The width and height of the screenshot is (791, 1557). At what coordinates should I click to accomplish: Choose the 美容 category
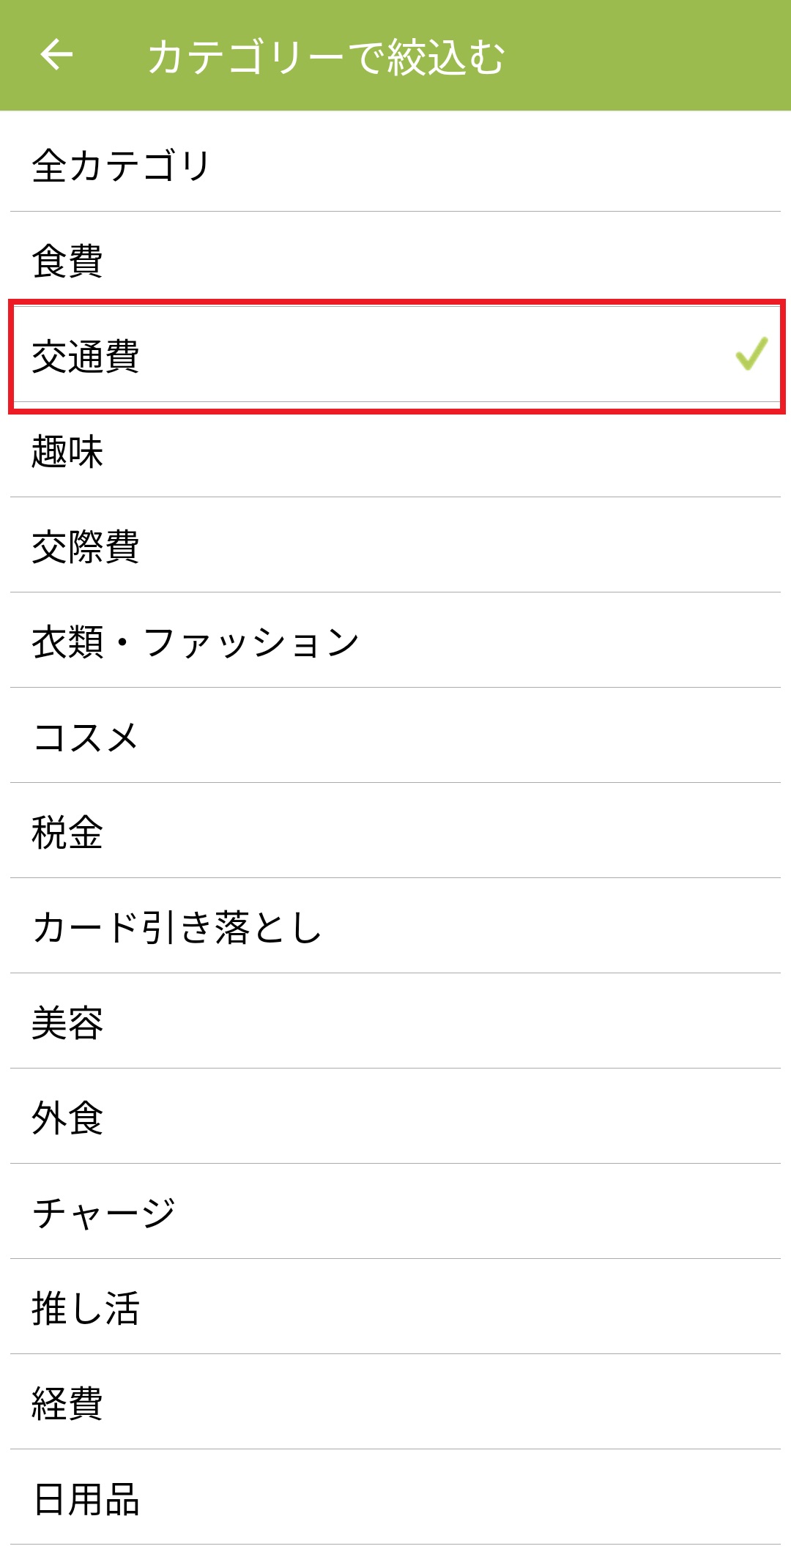67,1022
